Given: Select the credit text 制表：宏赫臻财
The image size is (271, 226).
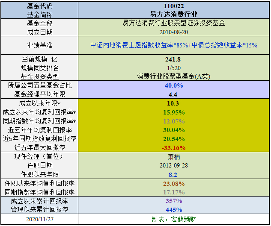Looking at the screenshot, I should point(174,219).
